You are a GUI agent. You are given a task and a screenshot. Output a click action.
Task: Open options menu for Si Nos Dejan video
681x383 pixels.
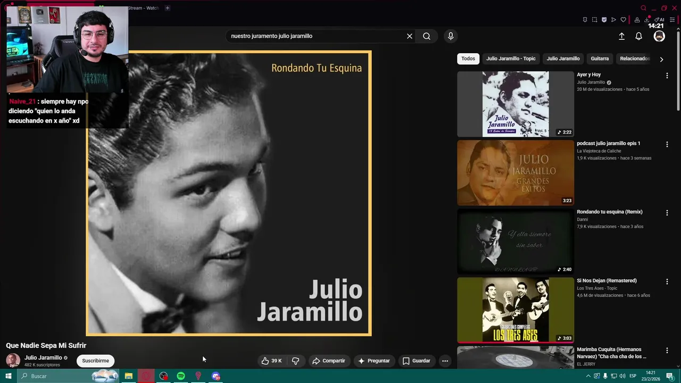coord(667,281)
